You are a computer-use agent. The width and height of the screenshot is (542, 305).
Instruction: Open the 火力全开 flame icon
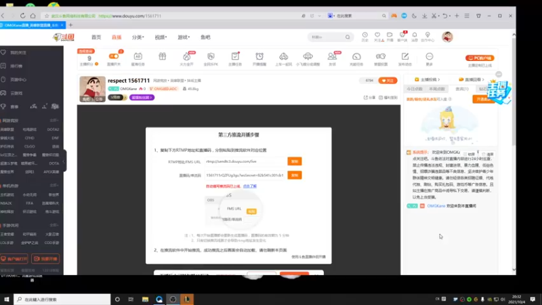pyautogui.click(x=187, y=56)
